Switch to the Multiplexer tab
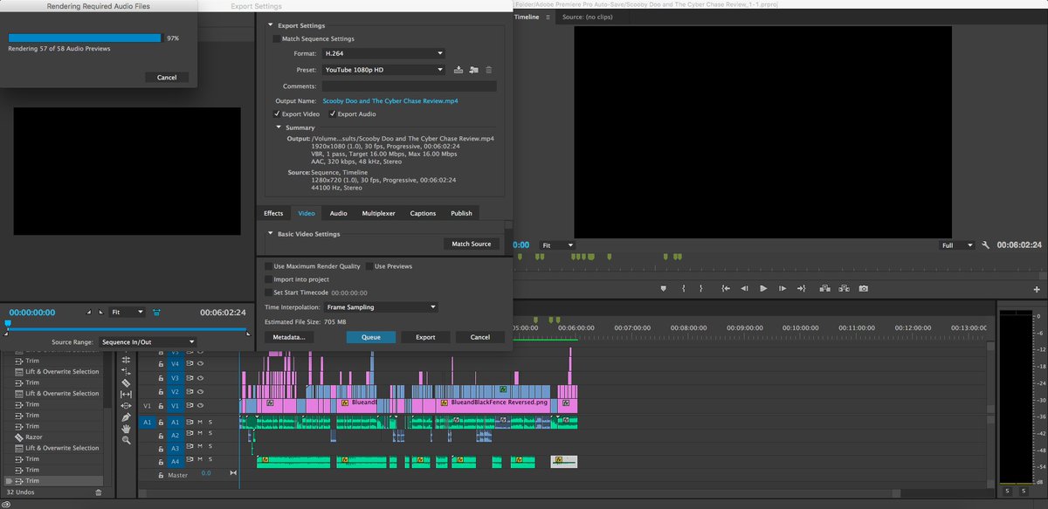The height and width of the screenshot is (509, 1048). tap(379, 213)
